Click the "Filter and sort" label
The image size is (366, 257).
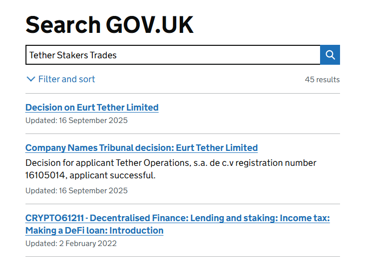click(66, 79)
